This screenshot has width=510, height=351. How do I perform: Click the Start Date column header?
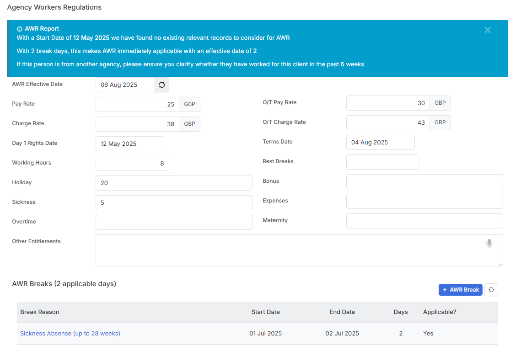pyautogui.click(x=265, y=312)
